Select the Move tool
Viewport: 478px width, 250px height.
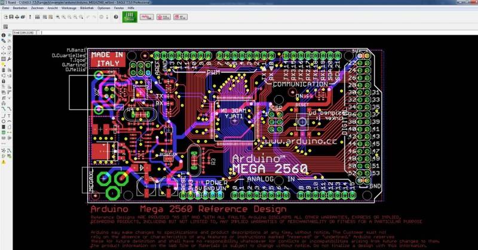pos(4,48)
